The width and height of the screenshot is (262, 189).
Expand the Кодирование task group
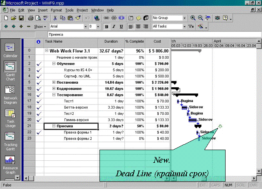(54, 89)
